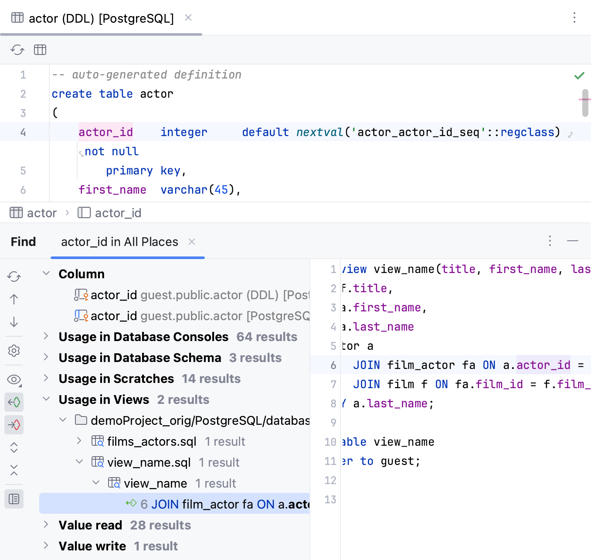Image resolution: width=591 pixels, height=560 pixels.
Task: Rerun the actor_id usages search
Action: click(x=14, y=277)
